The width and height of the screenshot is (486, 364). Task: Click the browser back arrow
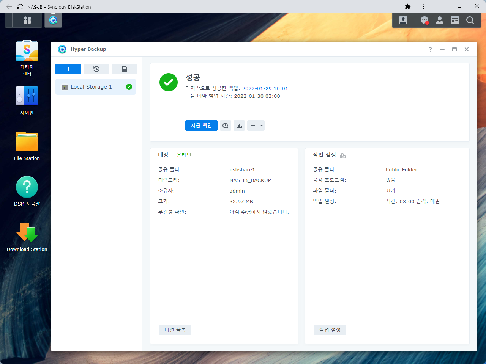tap(9, 6)
